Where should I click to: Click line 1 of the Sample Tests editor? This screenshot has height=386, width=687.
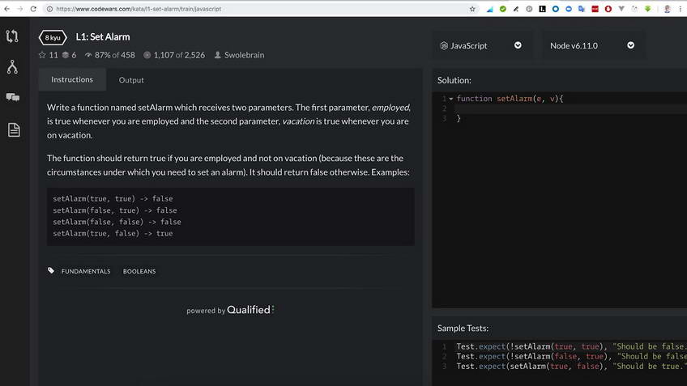pos(570,346)
